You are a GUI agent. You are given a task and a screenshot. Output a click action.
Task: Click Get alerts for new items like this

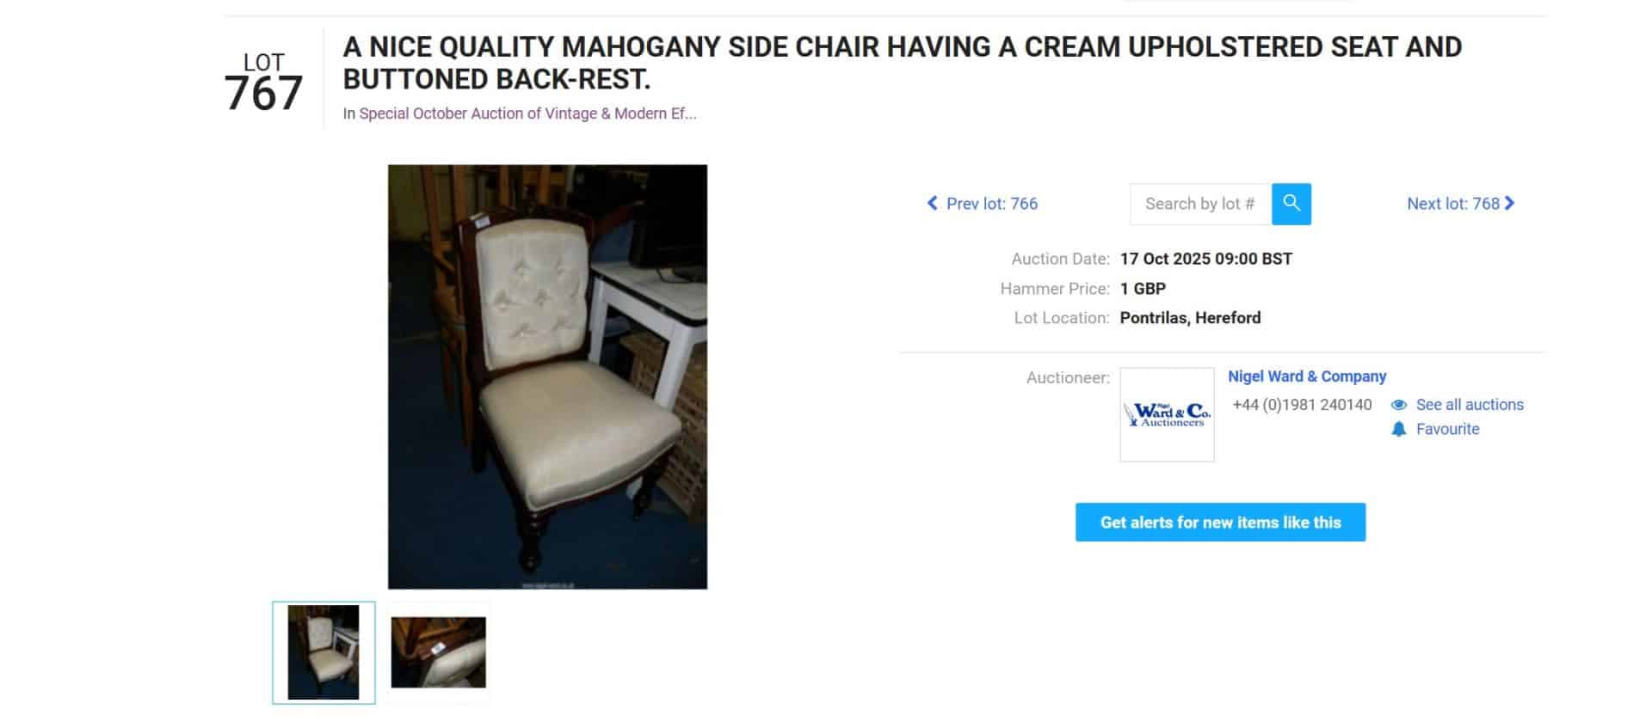(1220, 522)
